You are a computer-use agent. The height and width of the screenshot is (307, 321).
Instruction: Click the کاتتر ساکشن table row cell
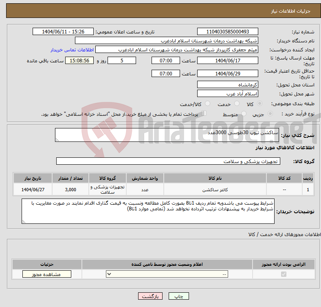[x=215, y=190]
